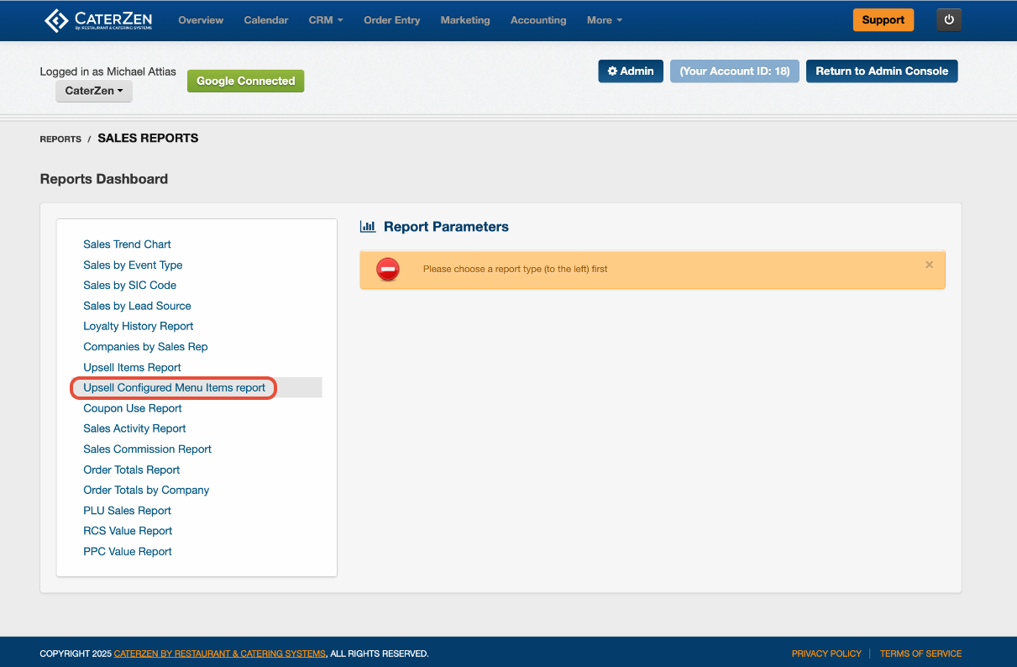Open Sales by Lead Source report
Screen dimensions: 1017x667
pos(137,306)
